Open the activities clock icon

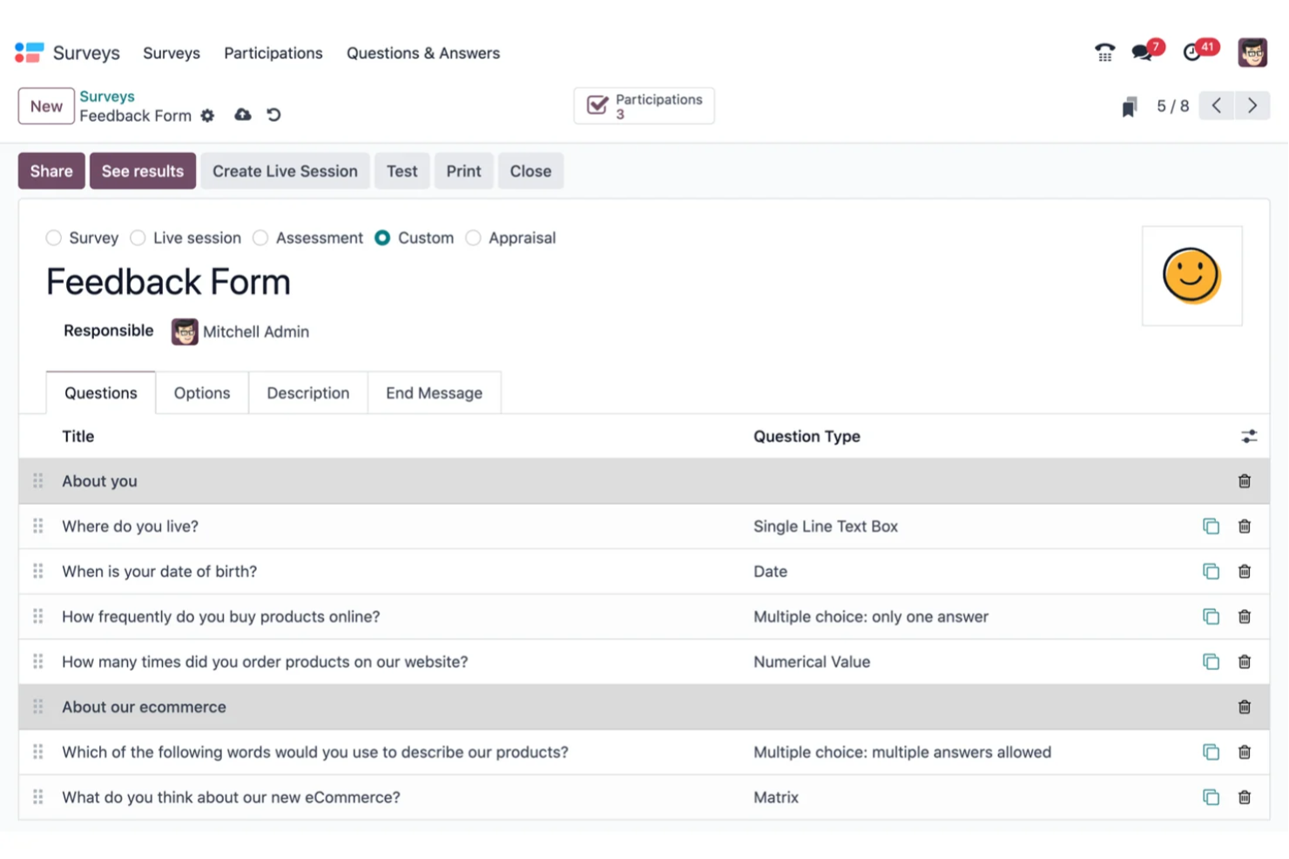coord(1191,52)
